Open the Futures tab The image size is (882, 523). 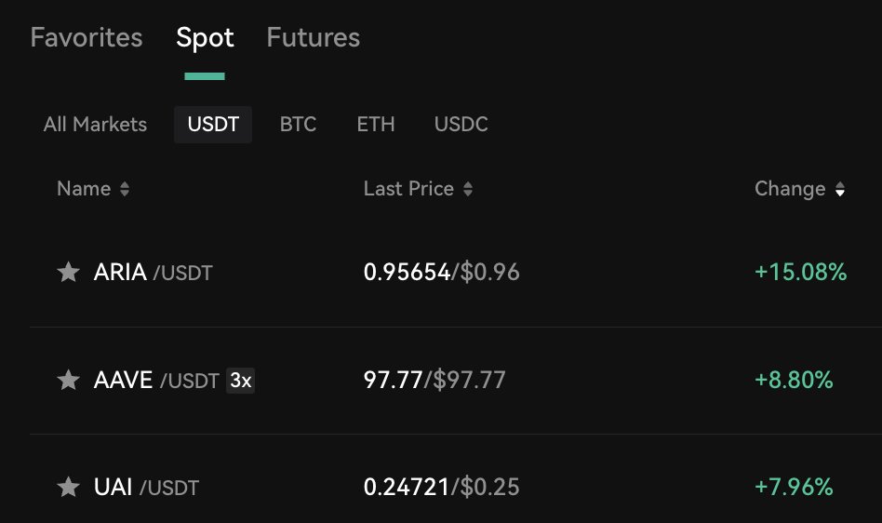[x=313, y=38]
